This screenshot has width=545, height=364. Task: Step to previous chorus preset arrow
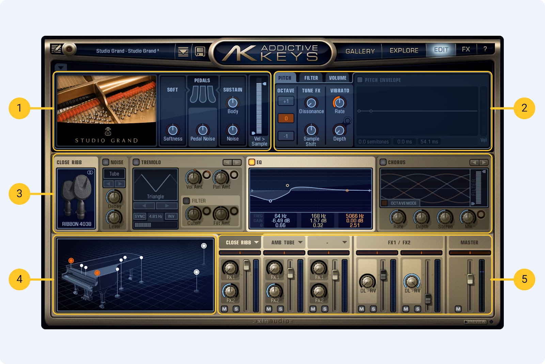[474, 162]
